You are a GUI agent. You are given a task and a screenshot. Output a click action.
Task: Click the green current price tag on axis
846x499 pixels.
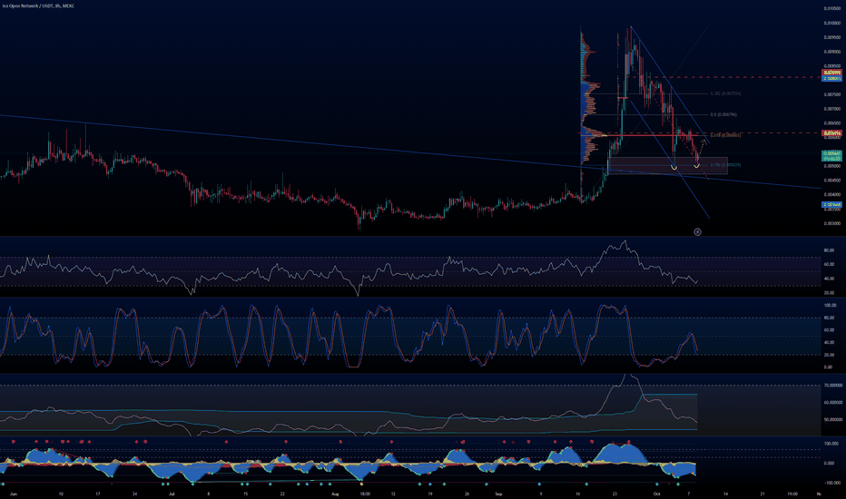[x=831, y=156]
